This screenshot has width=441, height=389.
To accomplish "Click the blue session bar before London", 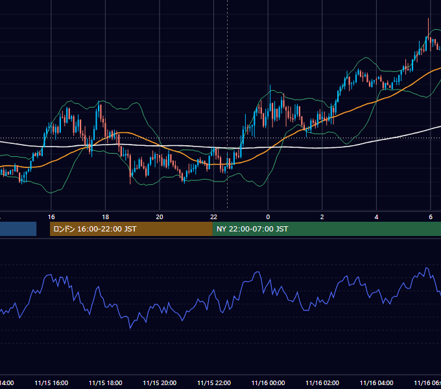I will pyautogui.click(x=18, y=229).
